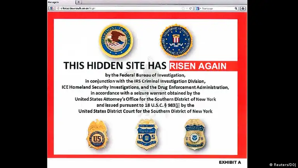Click the home icon in toolbar
This screenshot has width=298, height=168.
tap(243, 9)
